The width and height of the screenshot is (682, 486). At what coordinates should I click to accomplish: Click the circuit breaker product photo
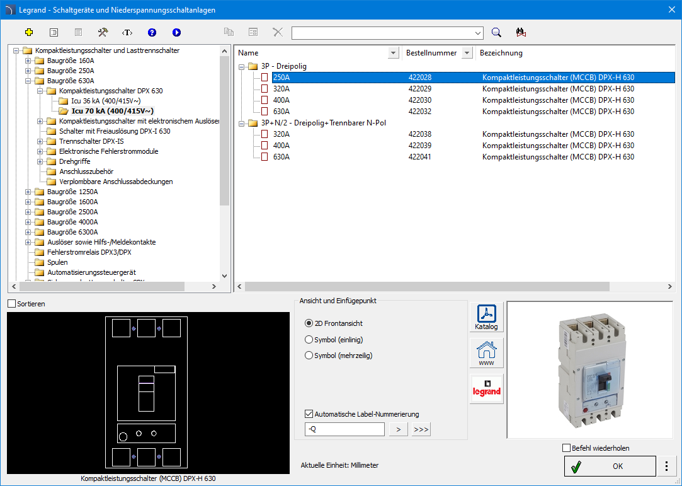point(590,370)
